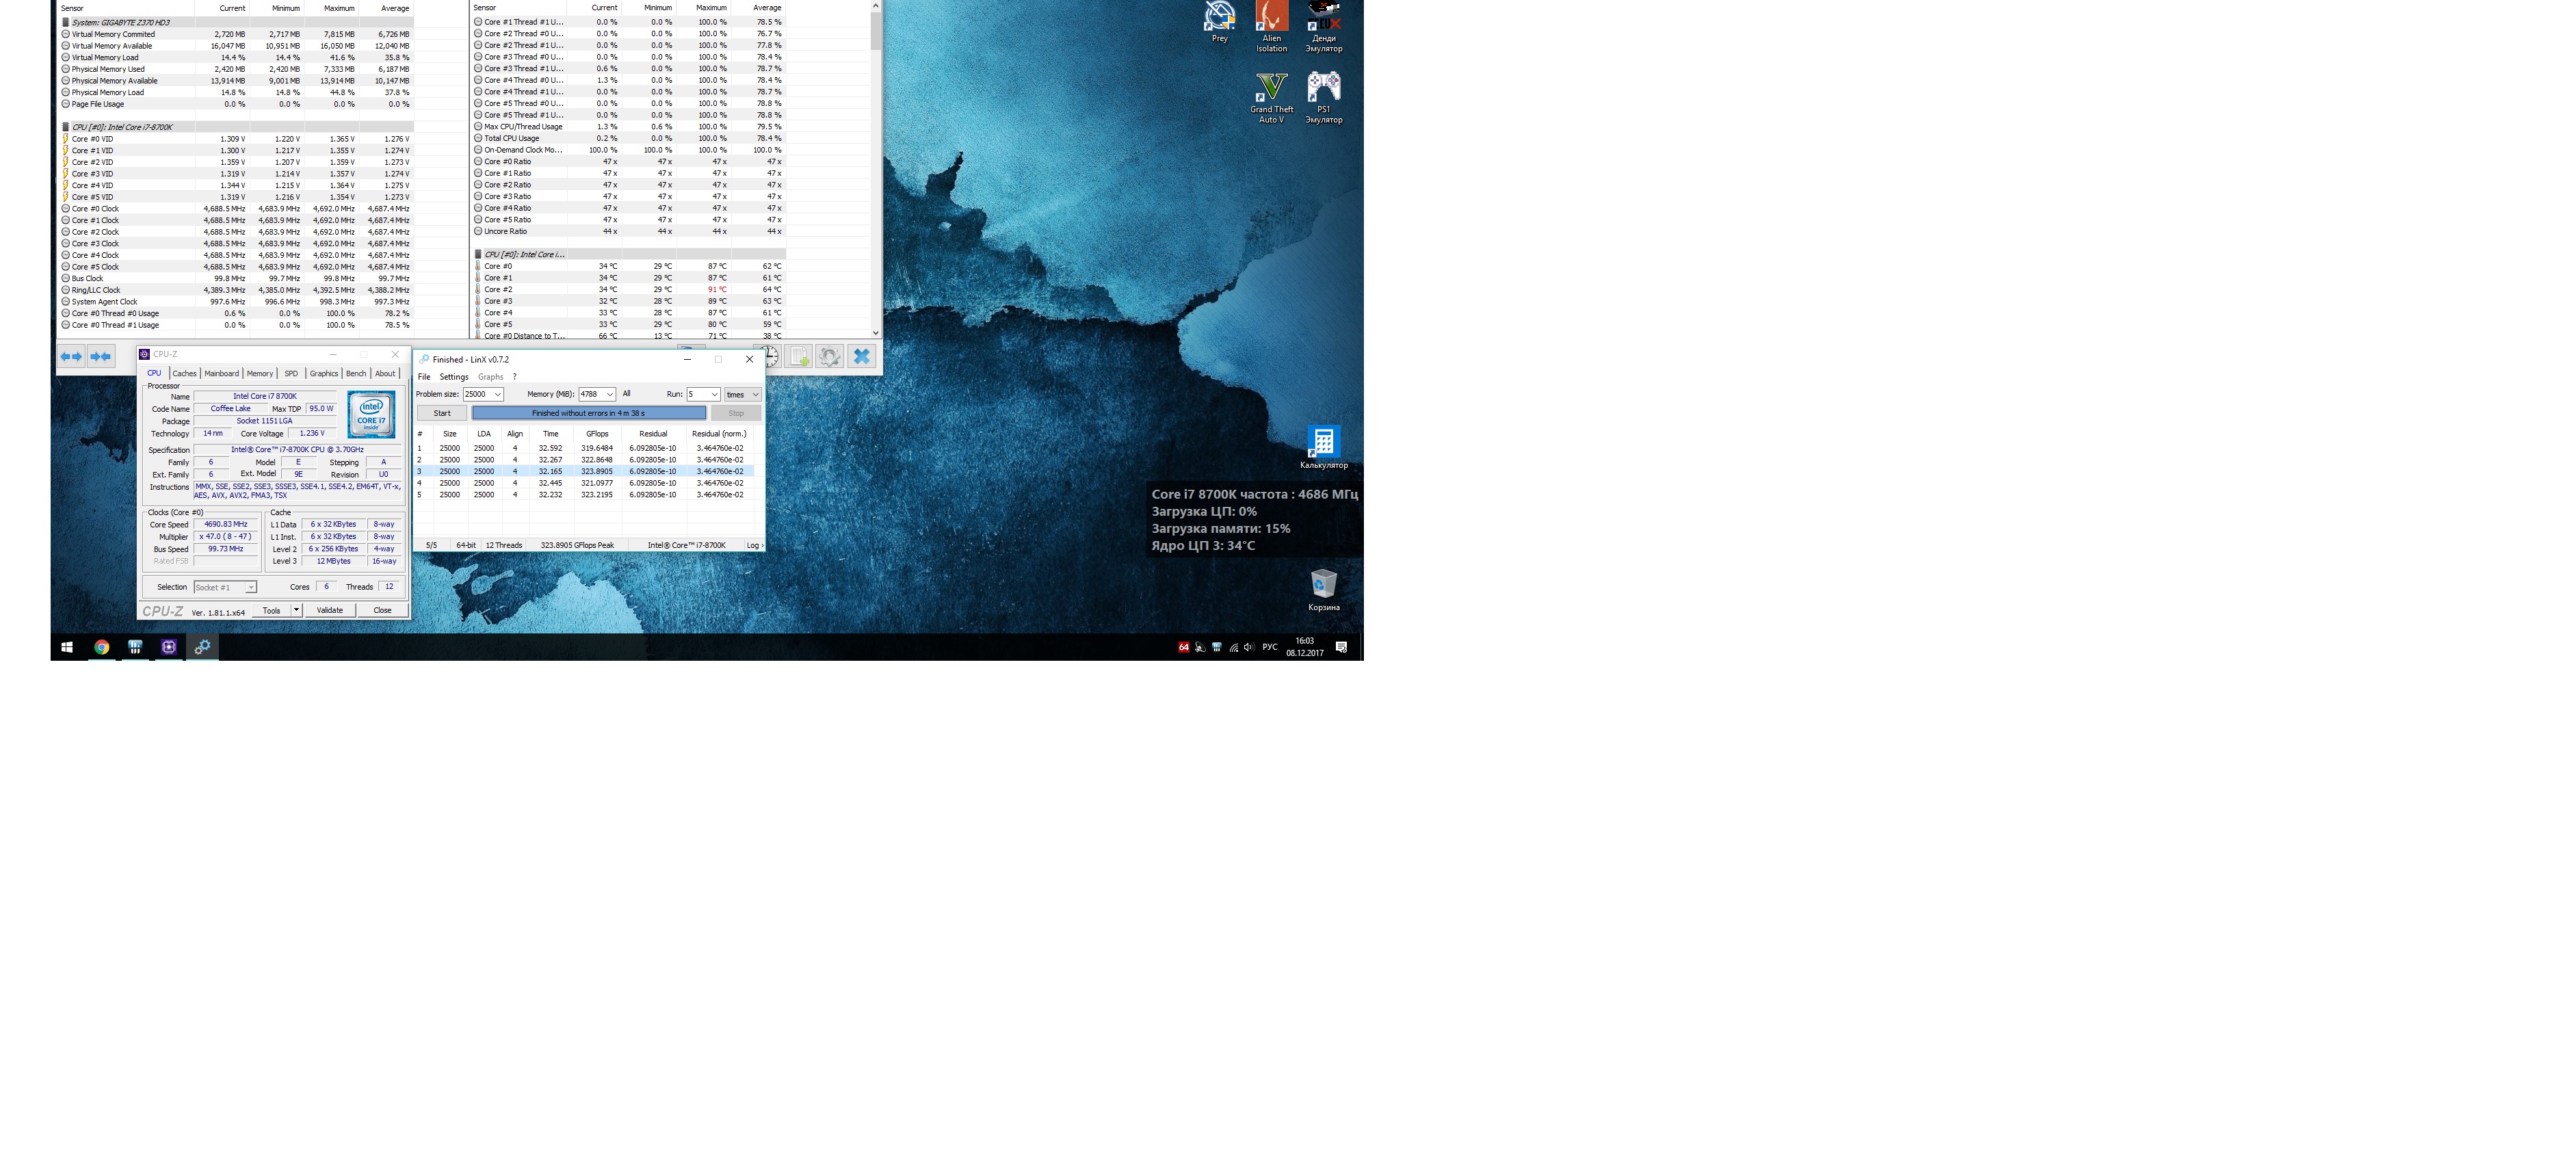Viewport: 2576px width, 1156px height.
Task: Click HWiNFO expand columns arrows icon
Action: [x=71, y=356]
